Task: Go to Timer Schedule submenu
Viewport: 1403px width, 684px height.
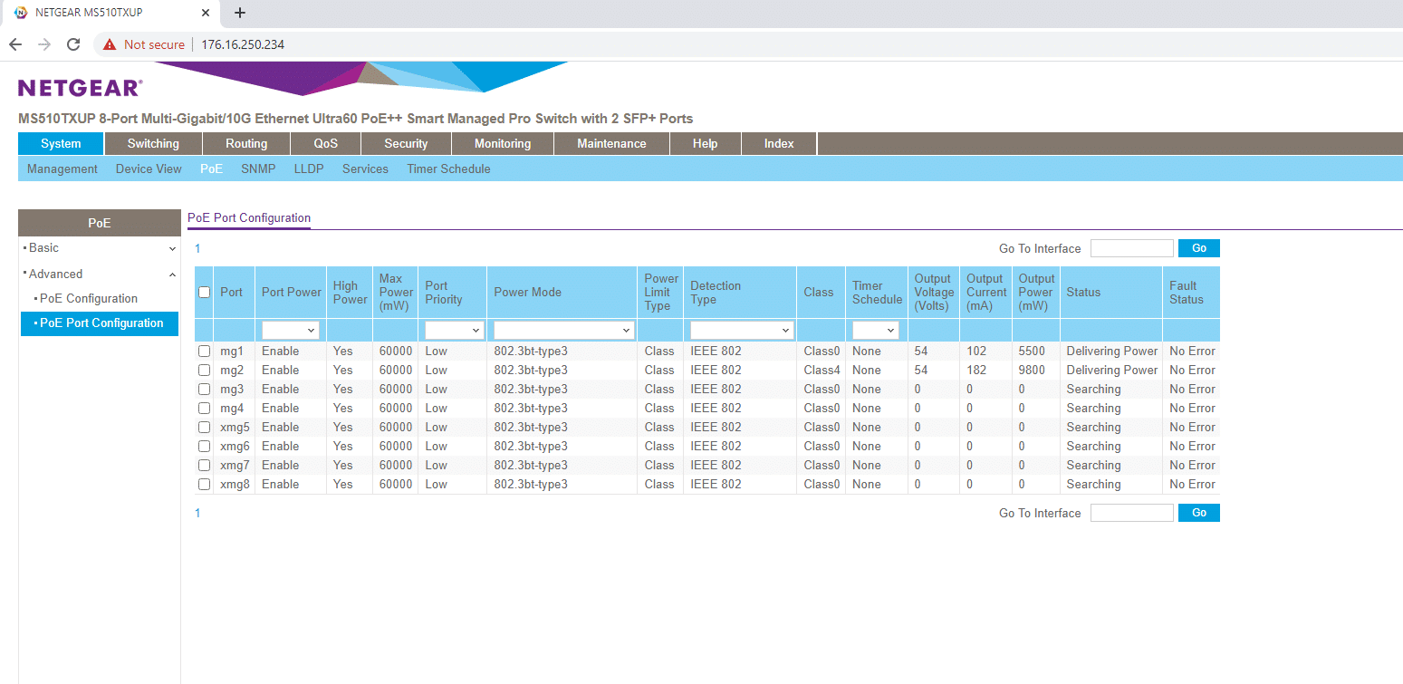Action: [x=448, y=169]
